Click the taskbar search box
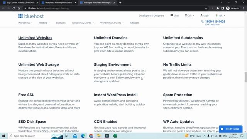The image size is (247, 139). (36, 136)
